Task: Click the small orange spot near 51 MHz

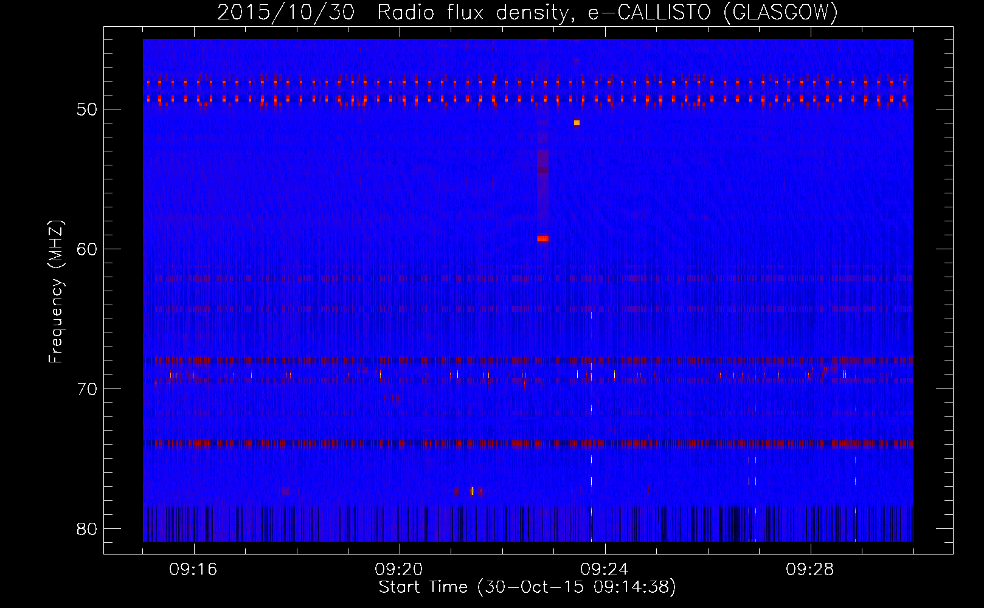Action: pos(577,123)
